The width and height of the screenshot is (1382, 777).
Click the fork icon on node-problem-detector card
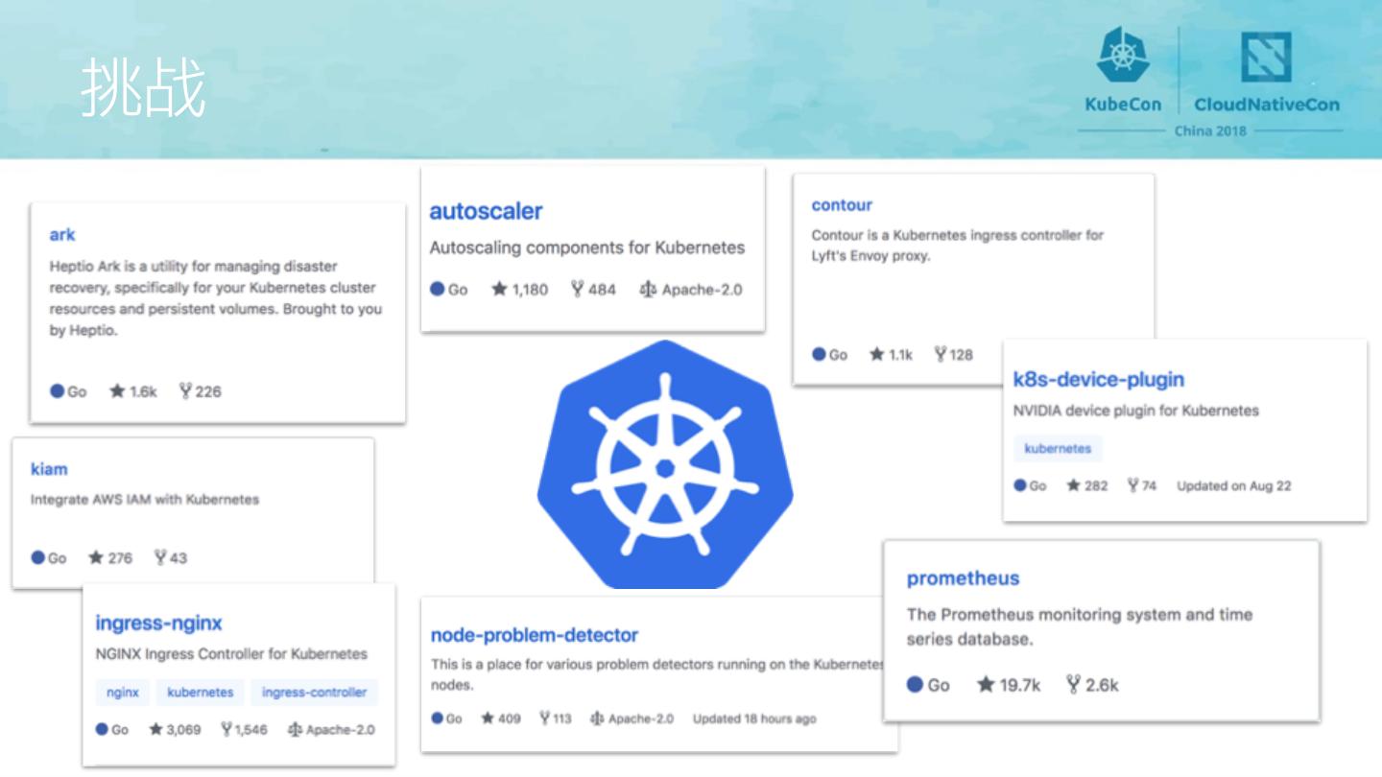[x=545, y=718]
